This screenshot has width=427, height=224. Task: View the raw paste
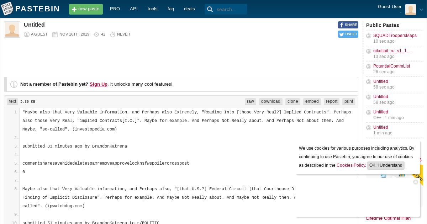point(251,102)
